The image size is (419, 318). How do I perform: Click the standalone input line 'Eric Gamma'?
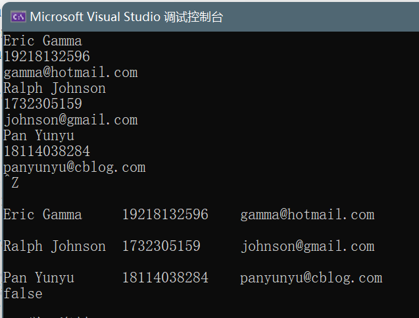[43, 41]
